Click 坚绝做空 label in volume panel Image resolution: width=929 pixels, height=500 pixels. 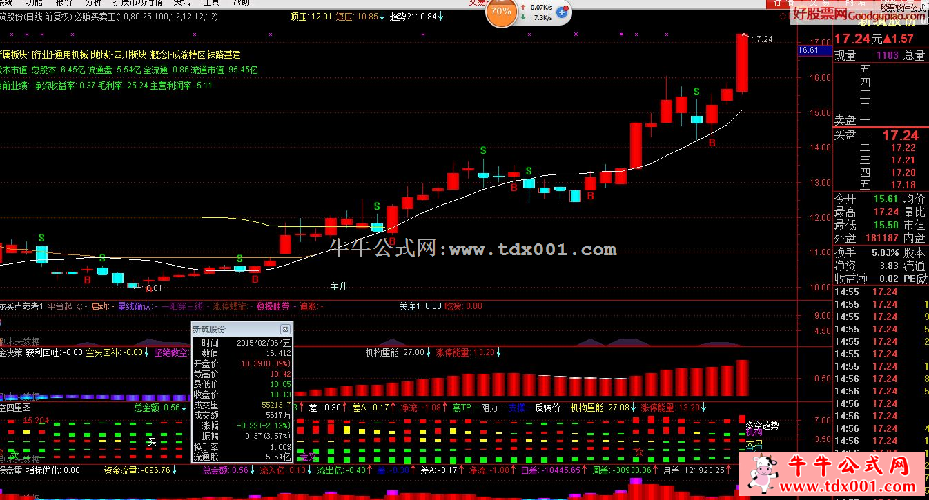pyautogui.click(x=171, y=352)
